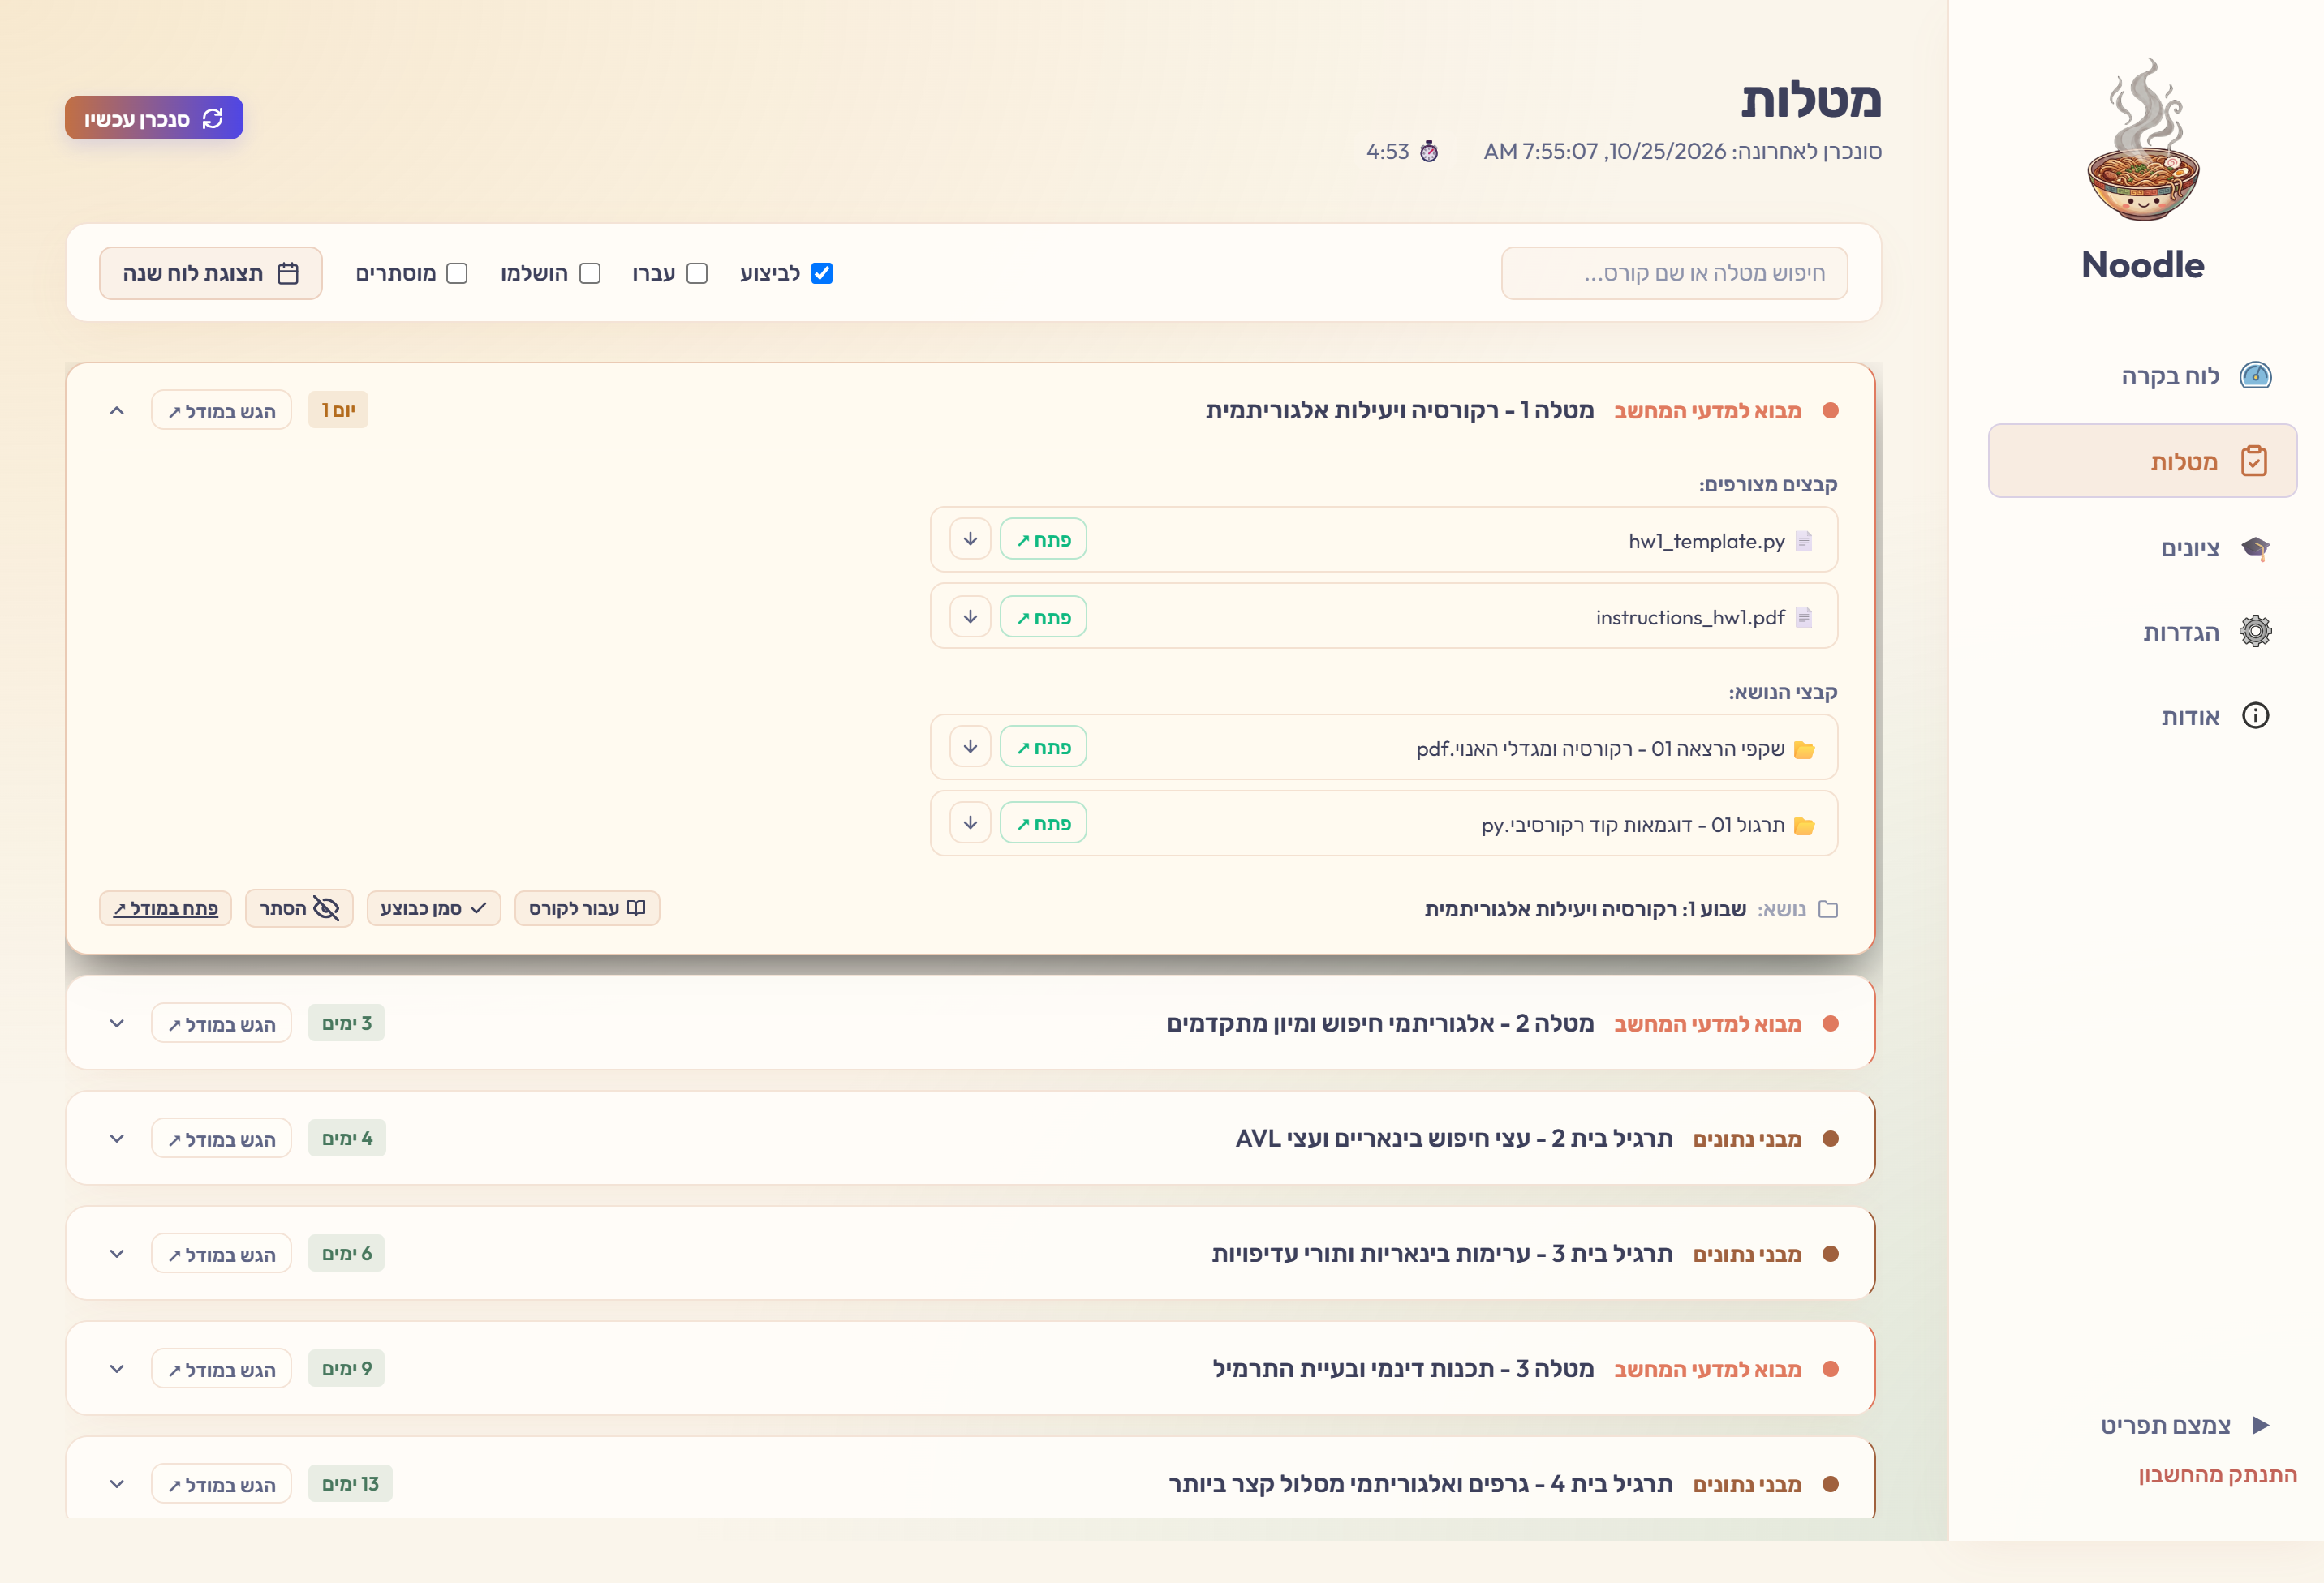This screenshot has width=2324, height=1583.
Task: Click the folder icon of שקפי הרצאה 01
Action: click(x=1804, y=749)
